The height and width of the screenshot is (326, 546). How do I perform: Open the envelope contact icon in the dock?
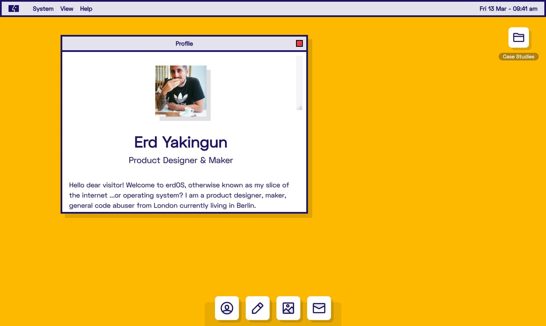pos(319,308)
